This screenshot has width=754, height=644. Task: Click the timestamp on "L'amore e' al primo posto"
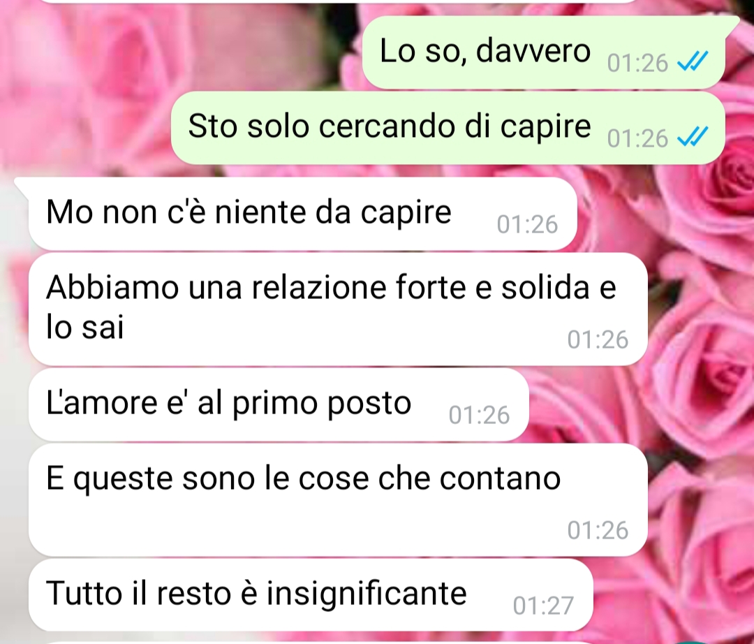click(480, 415)
